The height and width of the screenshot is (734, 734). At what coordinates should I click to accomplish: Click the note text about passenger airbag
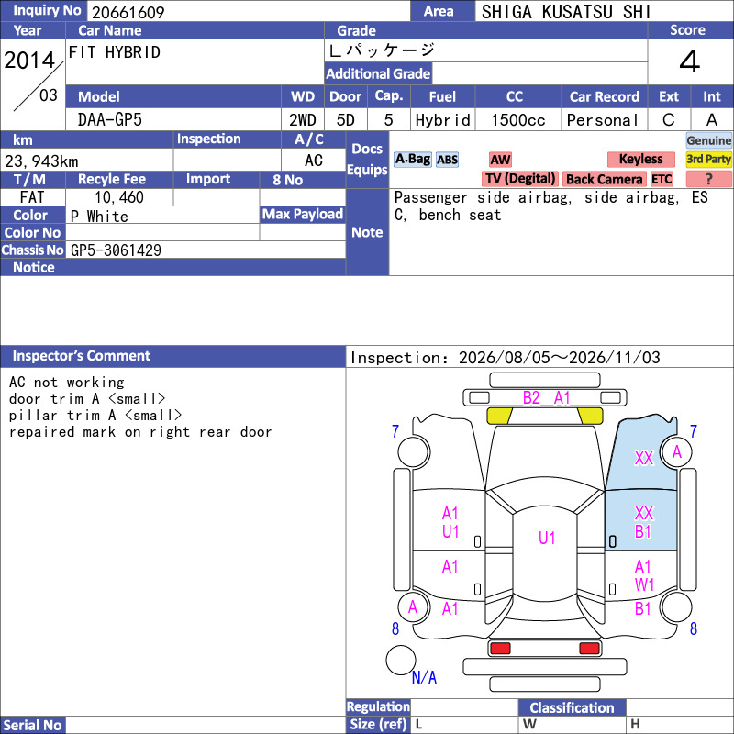[x=551, y=206]
